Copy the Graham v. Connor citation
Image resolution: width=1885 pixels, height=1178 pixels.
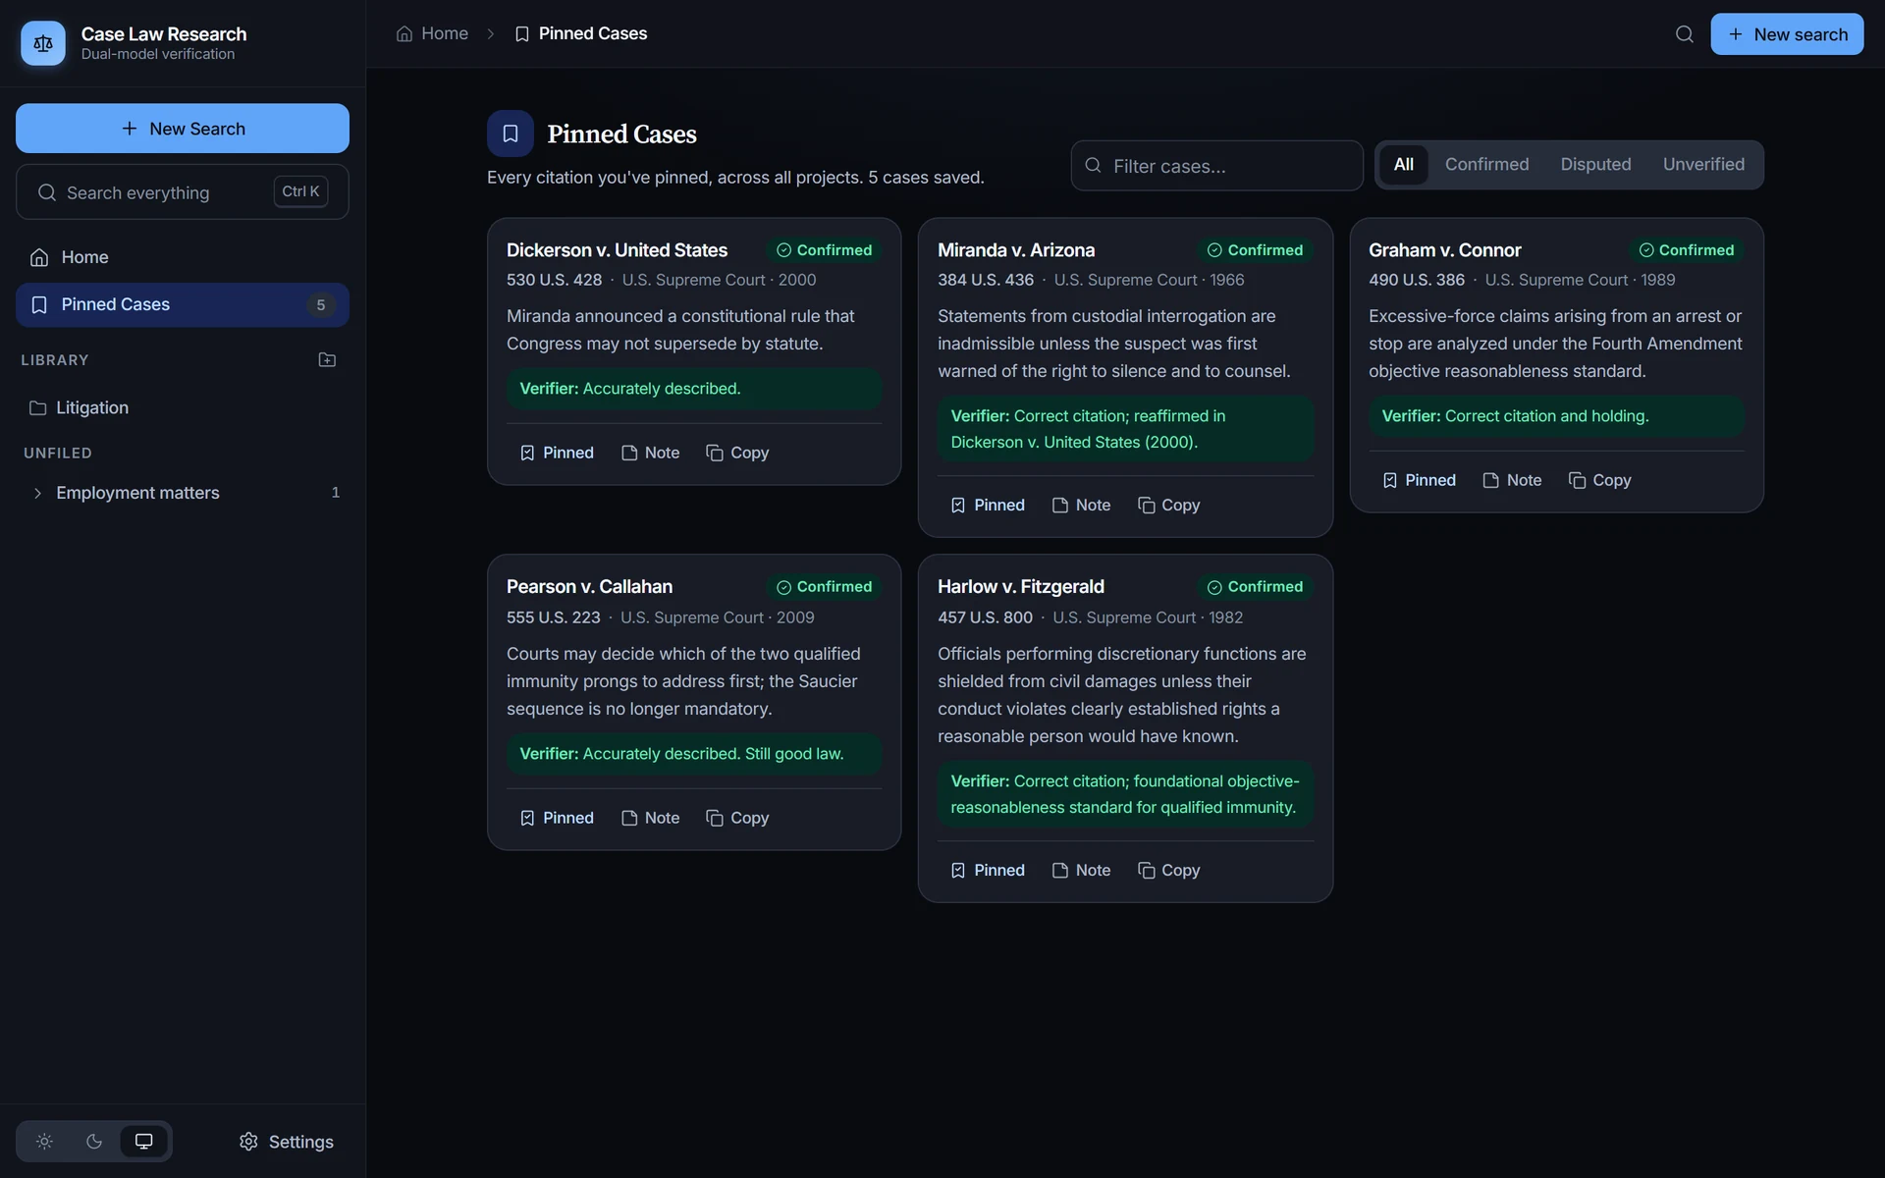click(x=1599, y=480)
